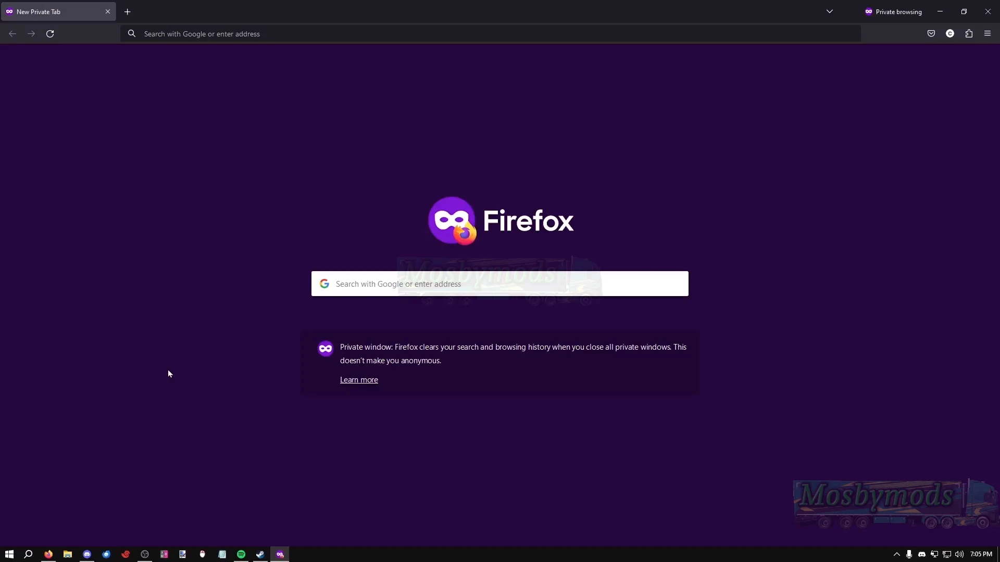Open the red swirl app in taskbar
Viewport: 1000px width, 562px height.
click(x=126, y=554)
